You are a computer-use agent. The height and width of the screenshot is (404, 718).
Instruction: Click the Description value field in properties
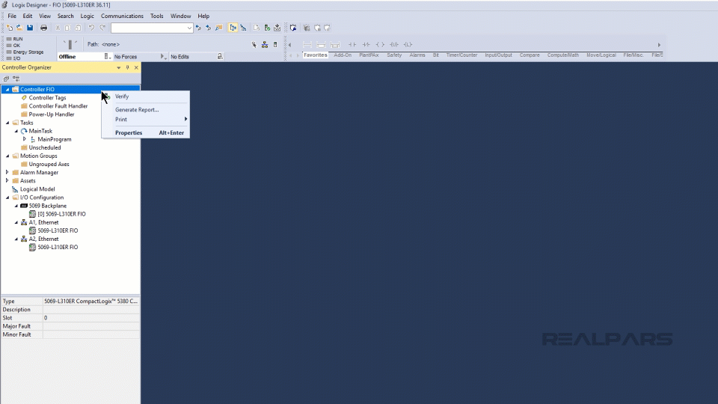(x=91, y=310)
